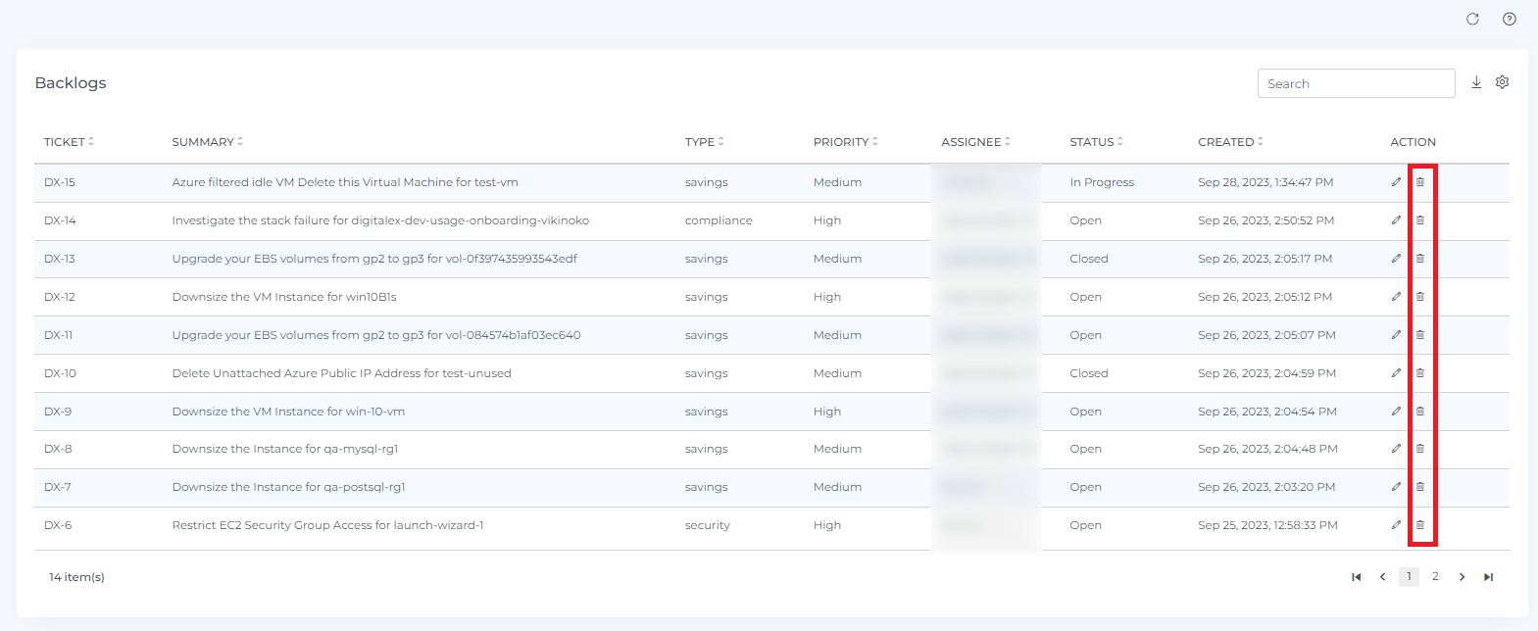
Task: Go to next page arrow
Action: 1462,577
